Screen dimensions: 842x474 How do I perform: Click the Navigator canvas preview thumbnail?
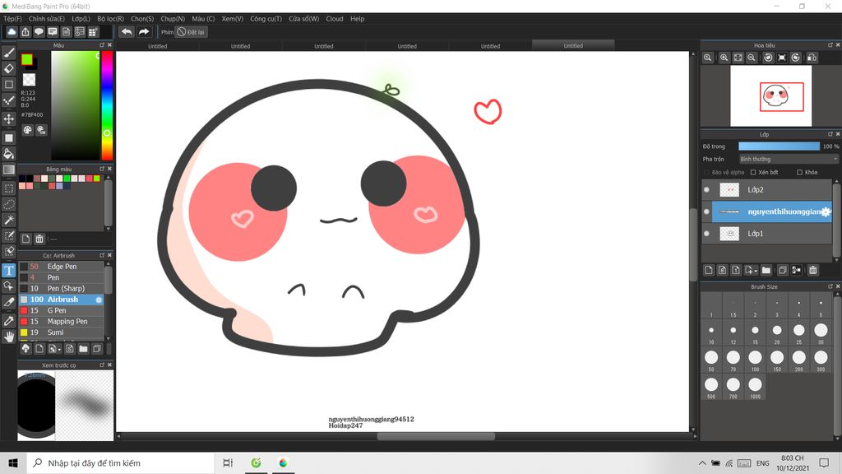[x=771, y=96]
